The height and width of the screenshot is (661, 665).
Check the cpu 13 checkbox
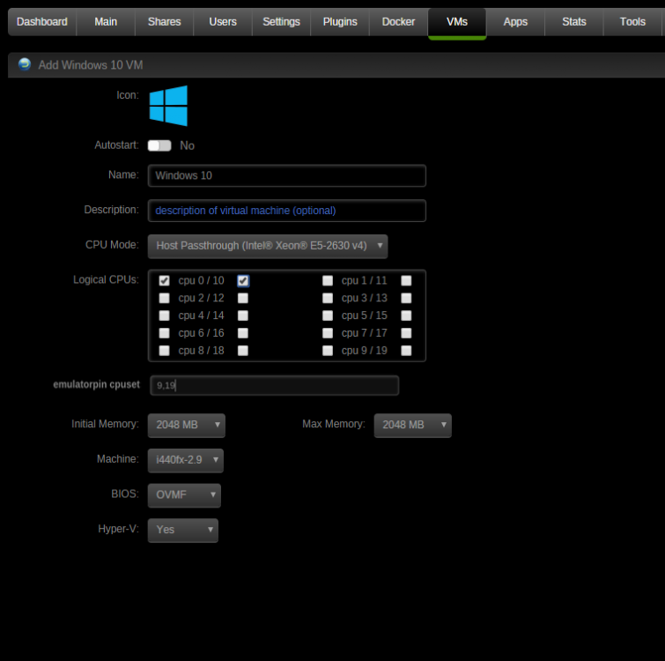pos(406,298)
